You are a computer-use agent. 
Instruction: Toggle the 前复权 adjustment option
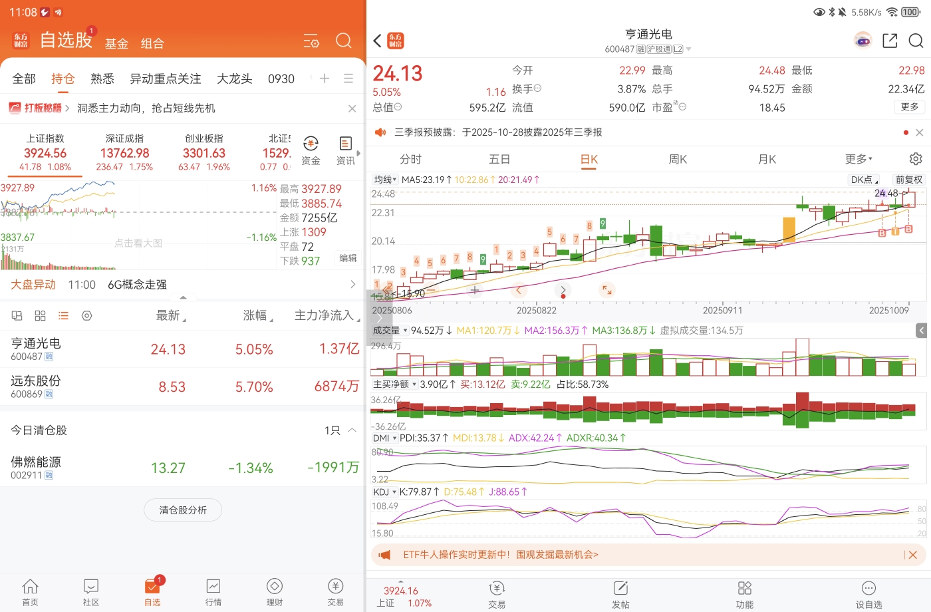point(909,180)
